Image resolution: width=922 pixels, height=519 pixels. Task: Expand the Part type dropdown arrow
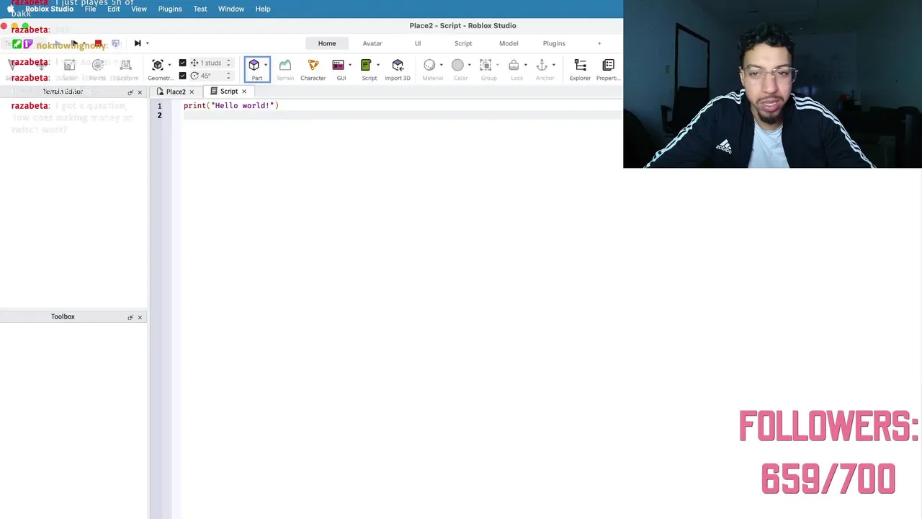[x=266, y=66]
